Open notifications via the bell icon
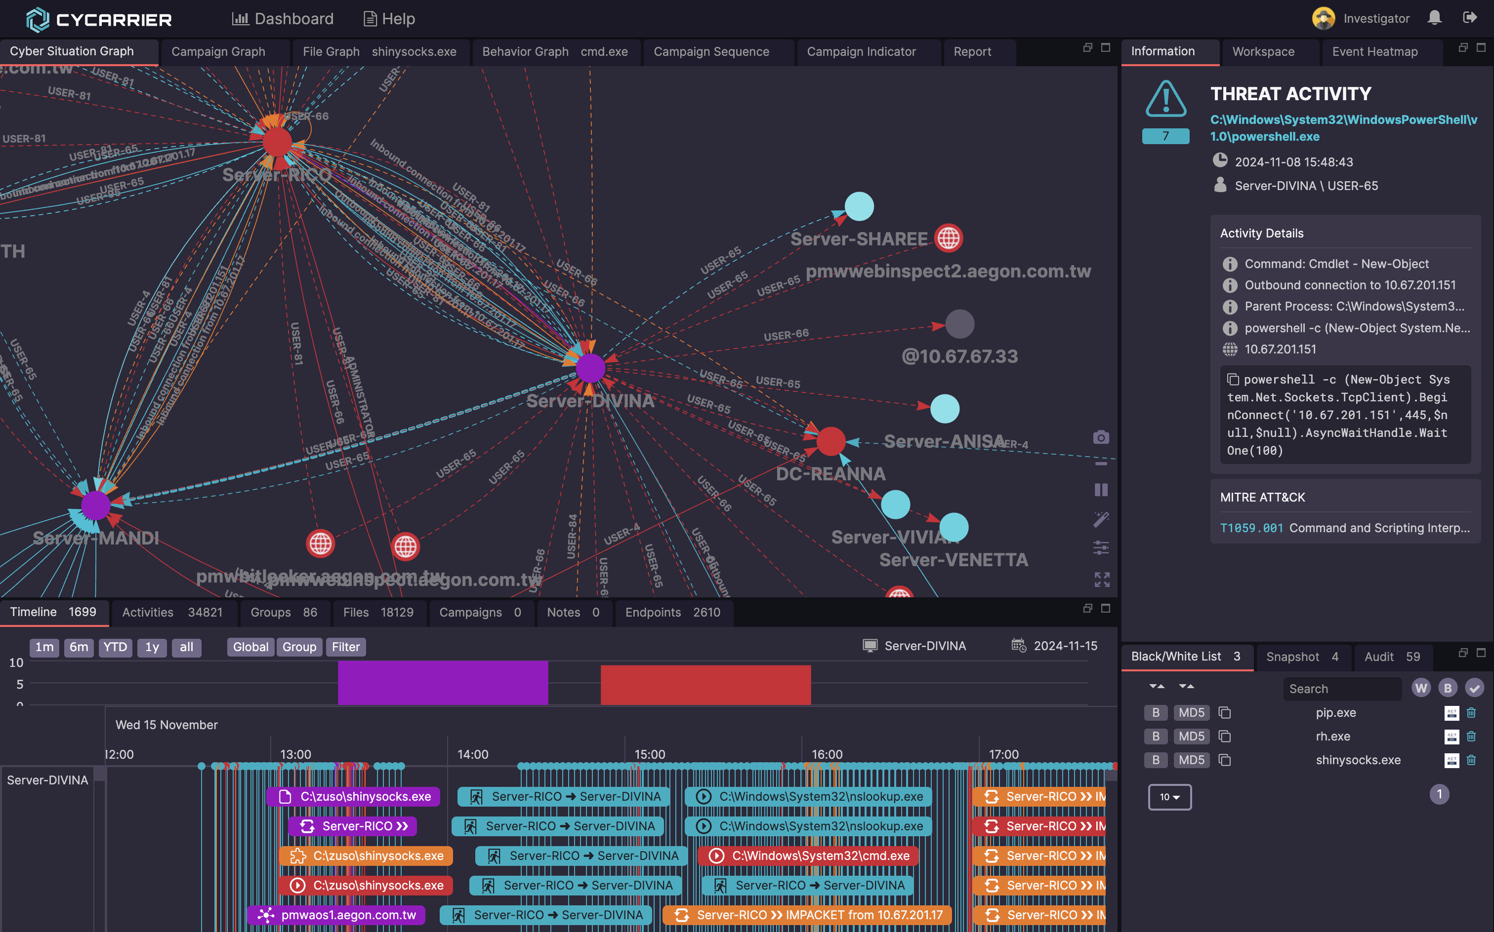Image resolution: width=1494 pixels, height=932 pixels. (1435, 18)
